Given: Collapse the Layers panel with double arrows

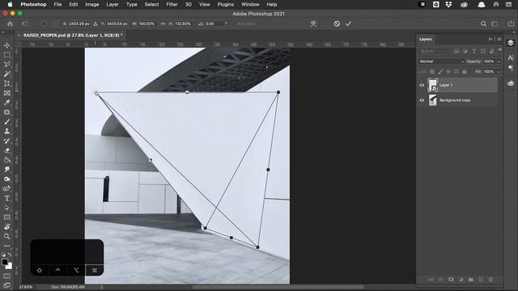Looking at the screenshot, I should pos(490,40).
